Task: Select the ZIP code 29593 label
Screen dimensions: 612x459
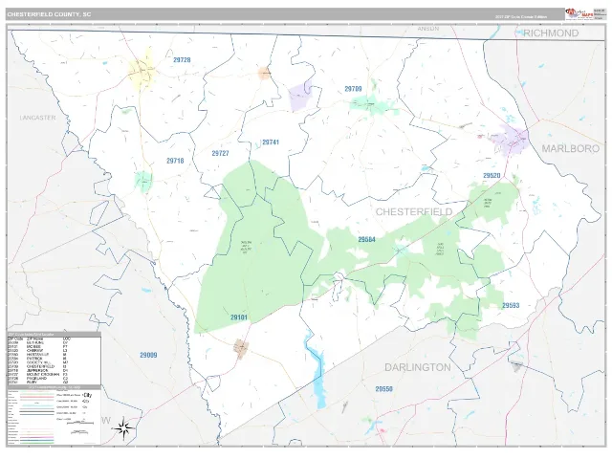Action: (x=511, y=306)
